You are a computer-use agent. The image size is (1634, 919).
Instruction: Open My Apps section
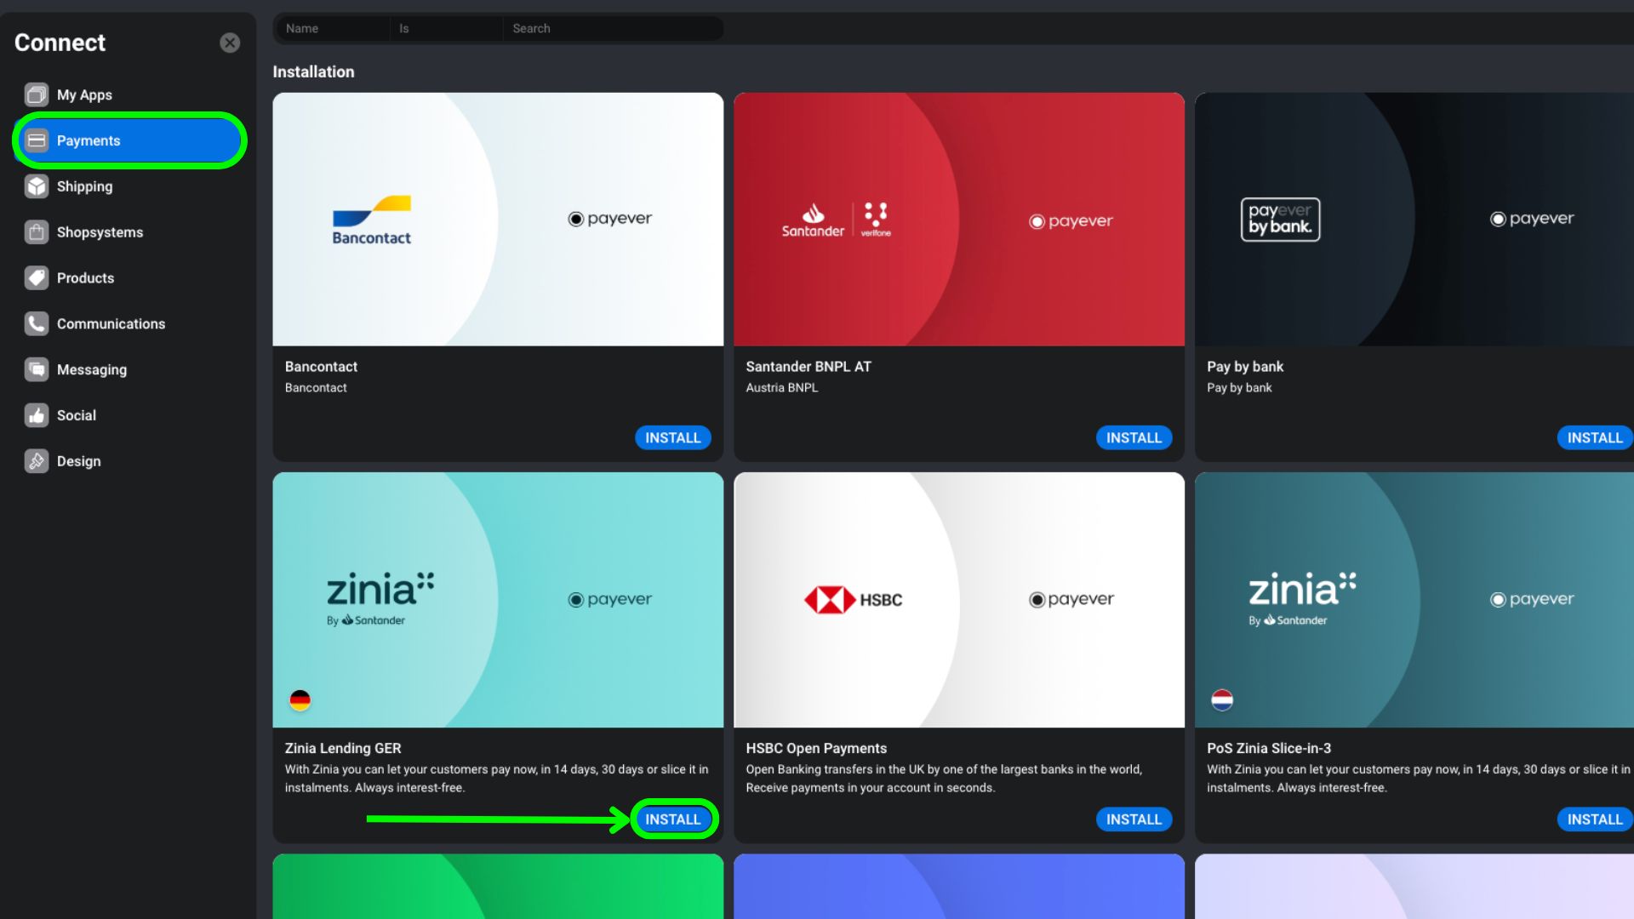click(129, 94)
